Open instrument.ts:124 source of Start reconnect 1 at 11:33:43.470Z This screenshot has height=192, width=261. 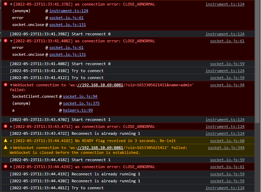pos(225,120)
